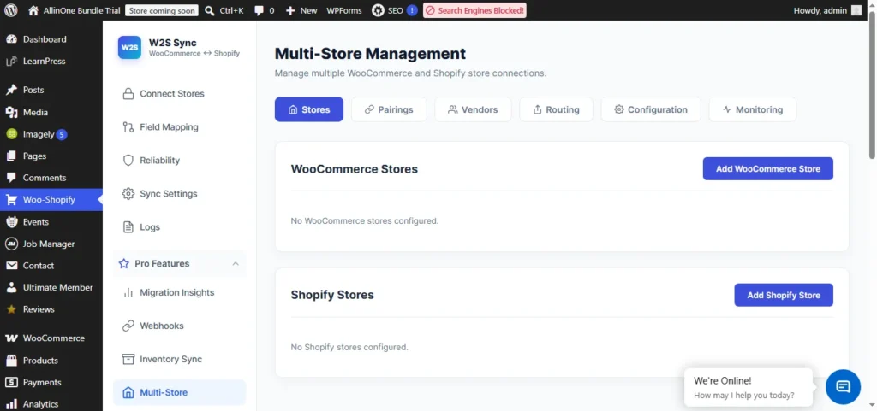Click the Imagely notification count badge
The width and height of the screenshot is (877, 411).
point(62,134)
